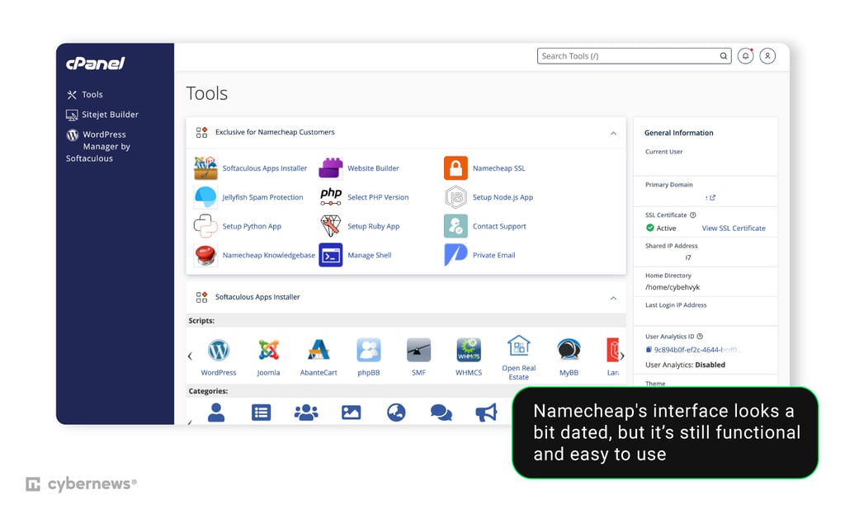Image resolution: width=845 pixels, height=514 pixels.
Task: Collapse the Softaculous Apps Installer section
Action: pos(613,298)
